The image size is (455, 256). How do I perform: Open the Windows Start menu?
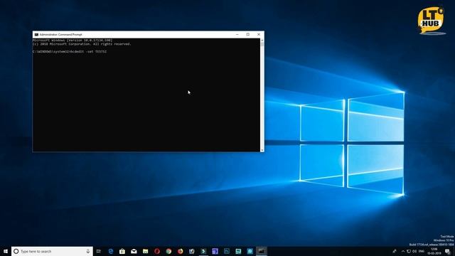[x=6, y=251]
